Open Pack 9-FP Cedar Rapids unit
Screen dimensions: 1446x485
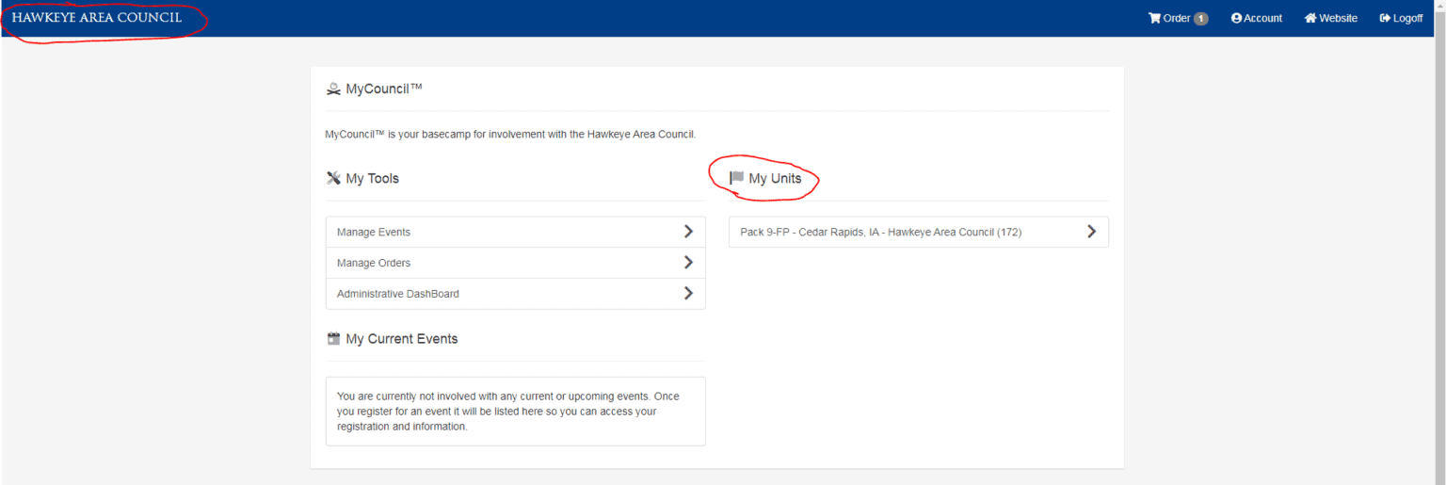[918, 232]
